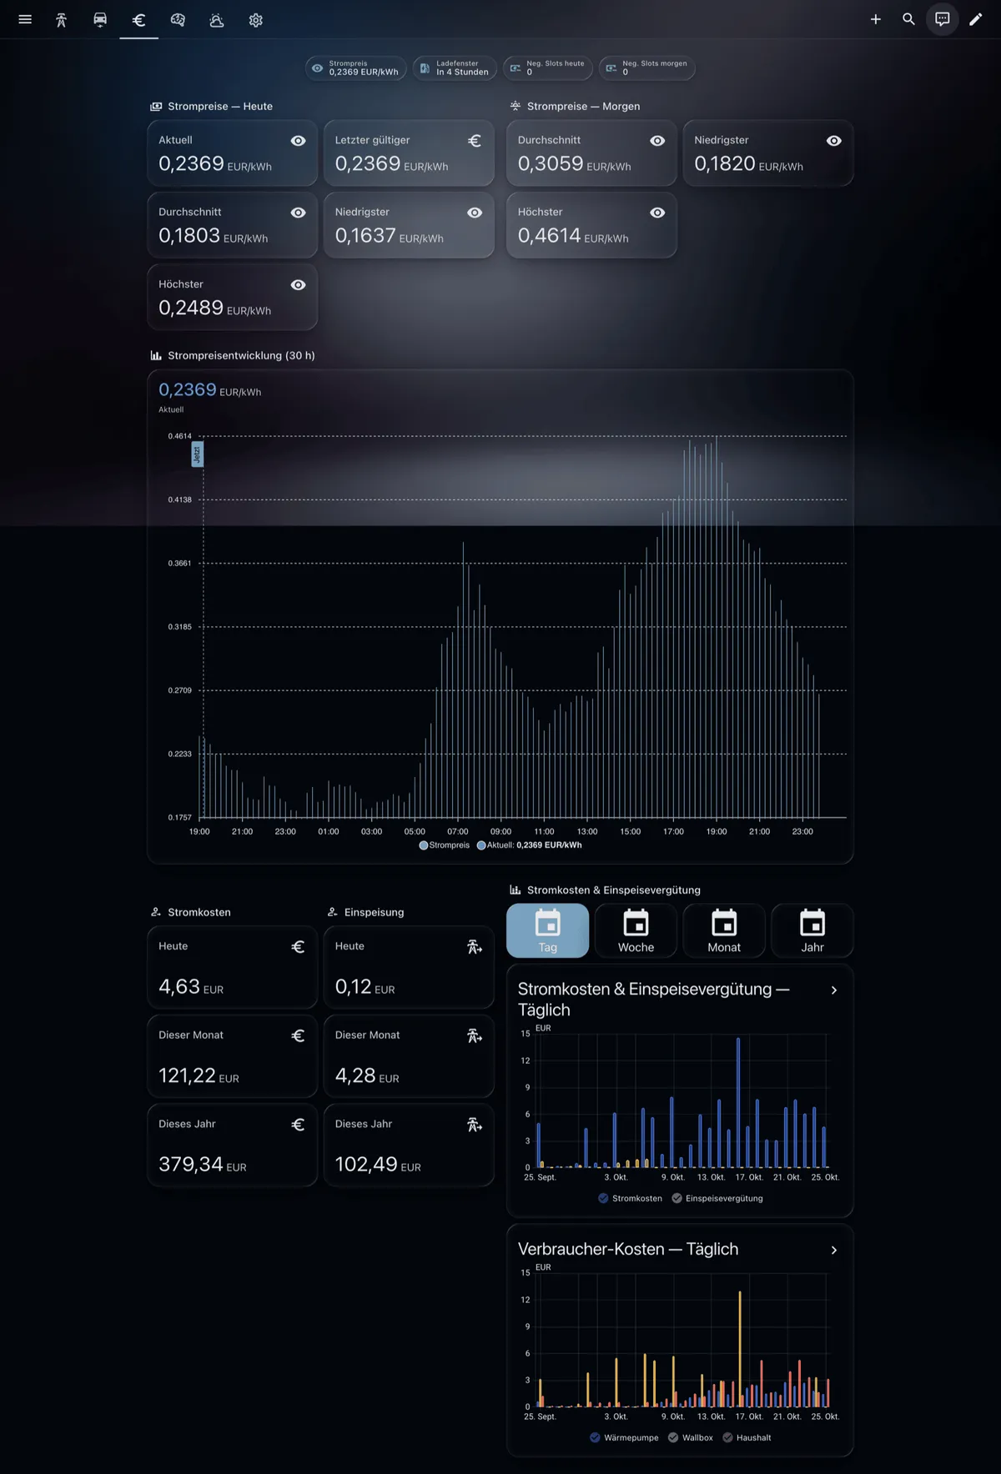Click the pencil edit dashboard icon
Screen dimensions: 1001x1474
[976, 19]
